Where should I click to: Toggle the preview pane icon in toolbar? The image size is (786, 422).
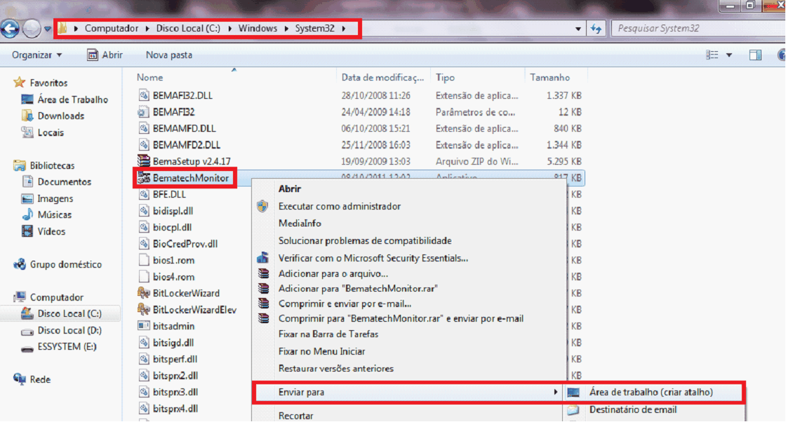755,55
